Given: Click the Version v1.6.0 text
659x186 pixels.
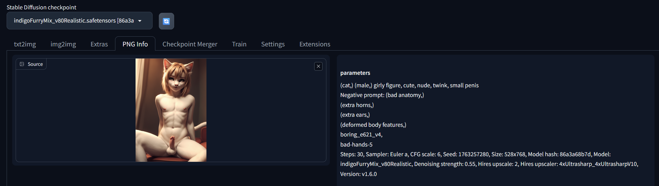Looking at the screenshot, I should click(x=358, y=174).
